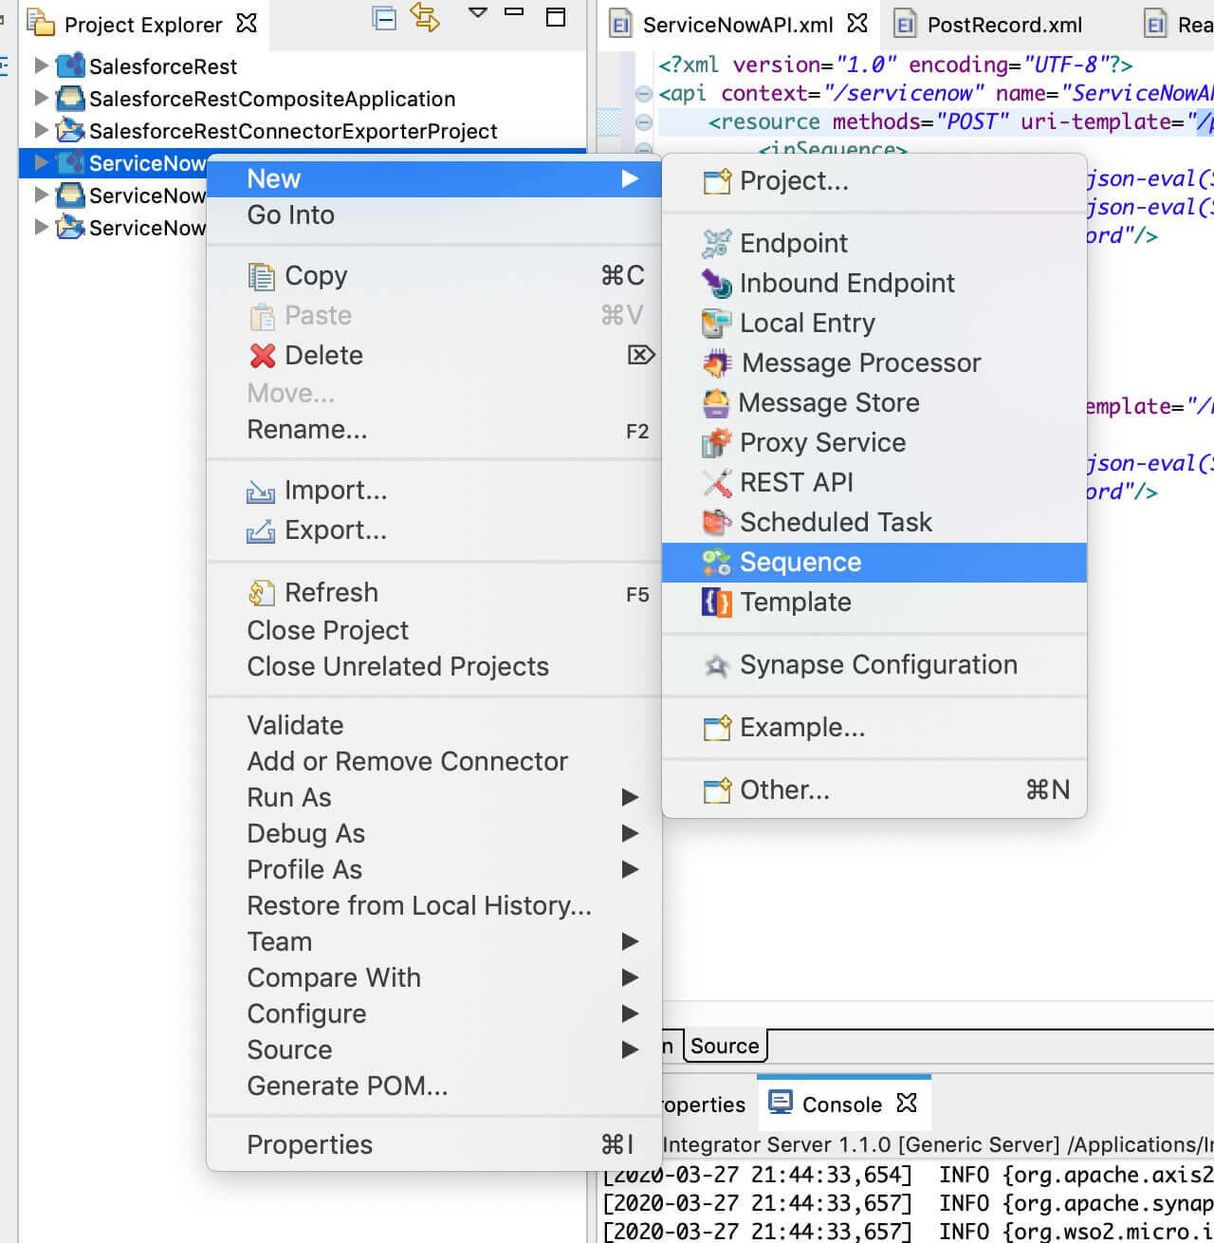Toggle Link with Editor arrows icon
This screenshot has height=1243, width=1214.
tap(424, 17)
